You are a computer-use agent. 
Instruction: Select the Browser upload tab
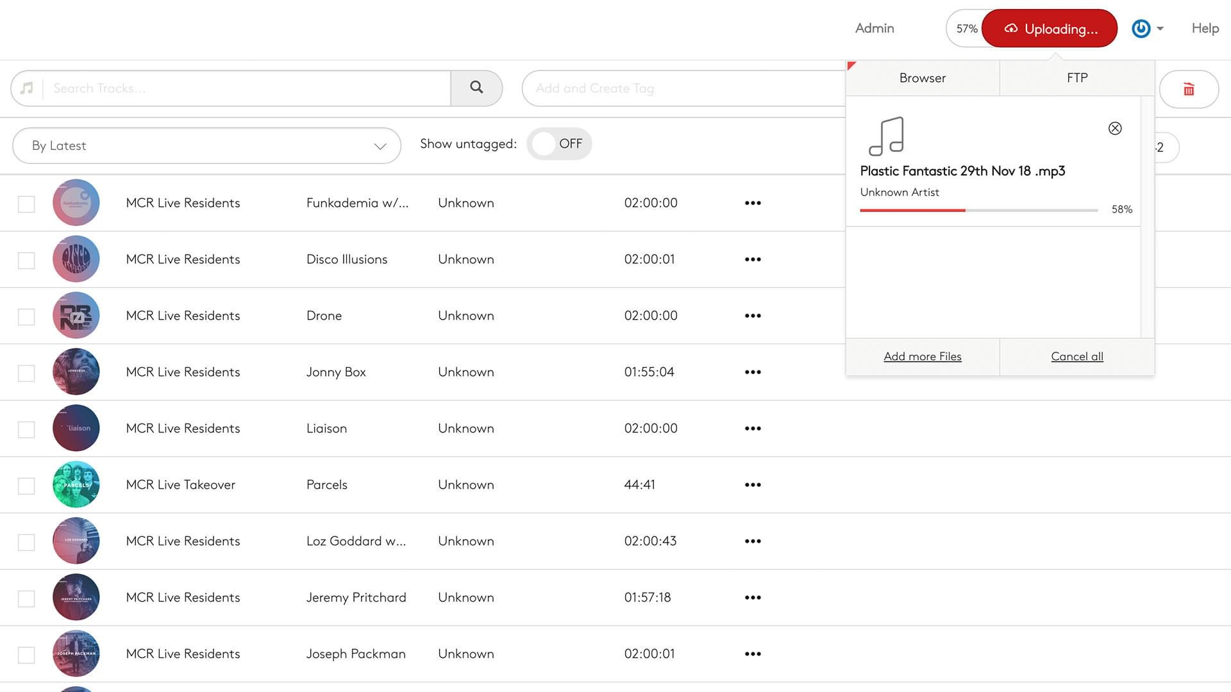[922, 78]
